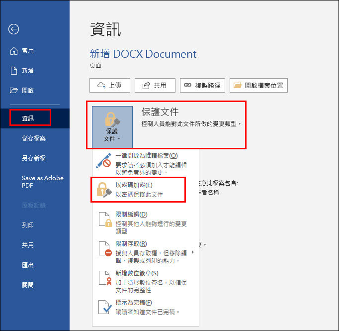Click the 控制人員能對此文件所做的變更類型 description
The height and width of the screenshot is (331, 339).
(191, 124)
